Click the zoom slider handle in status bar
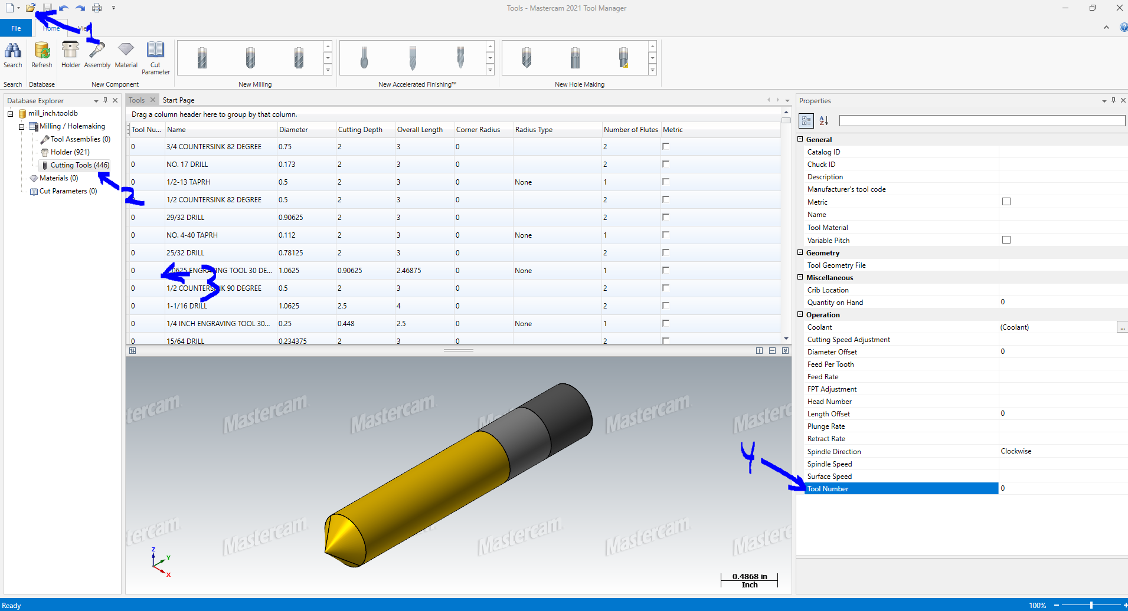1128x611 pixels. click(1091, 605)
